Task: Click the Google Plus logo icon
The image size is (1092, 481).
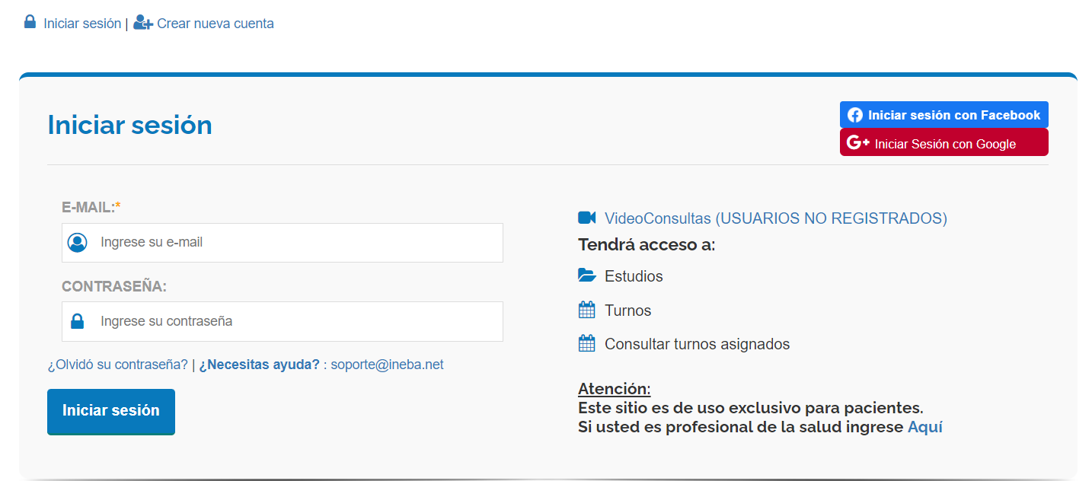Action: pos(857,143)
